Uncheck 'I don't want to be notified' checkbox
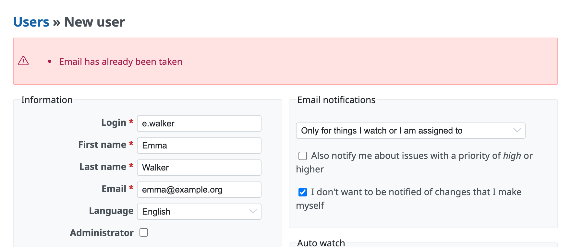Screen dimensions: 571x247 pyautogui.click(x=303, y=192)
